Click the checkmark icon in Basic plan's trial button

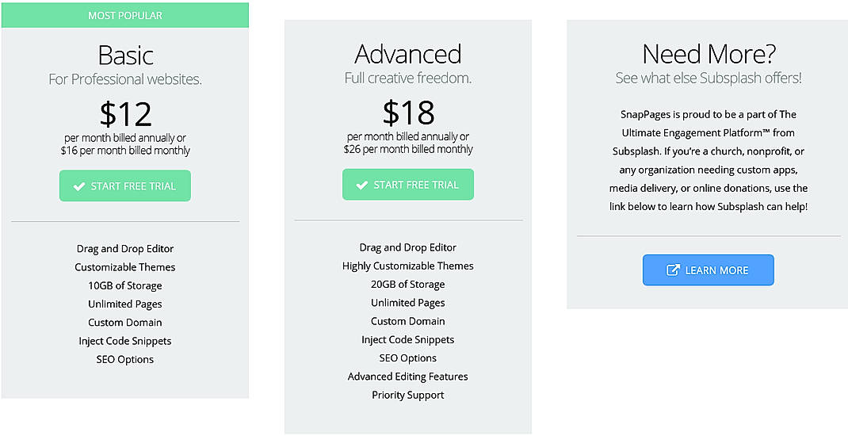click(x=79, y=186)
